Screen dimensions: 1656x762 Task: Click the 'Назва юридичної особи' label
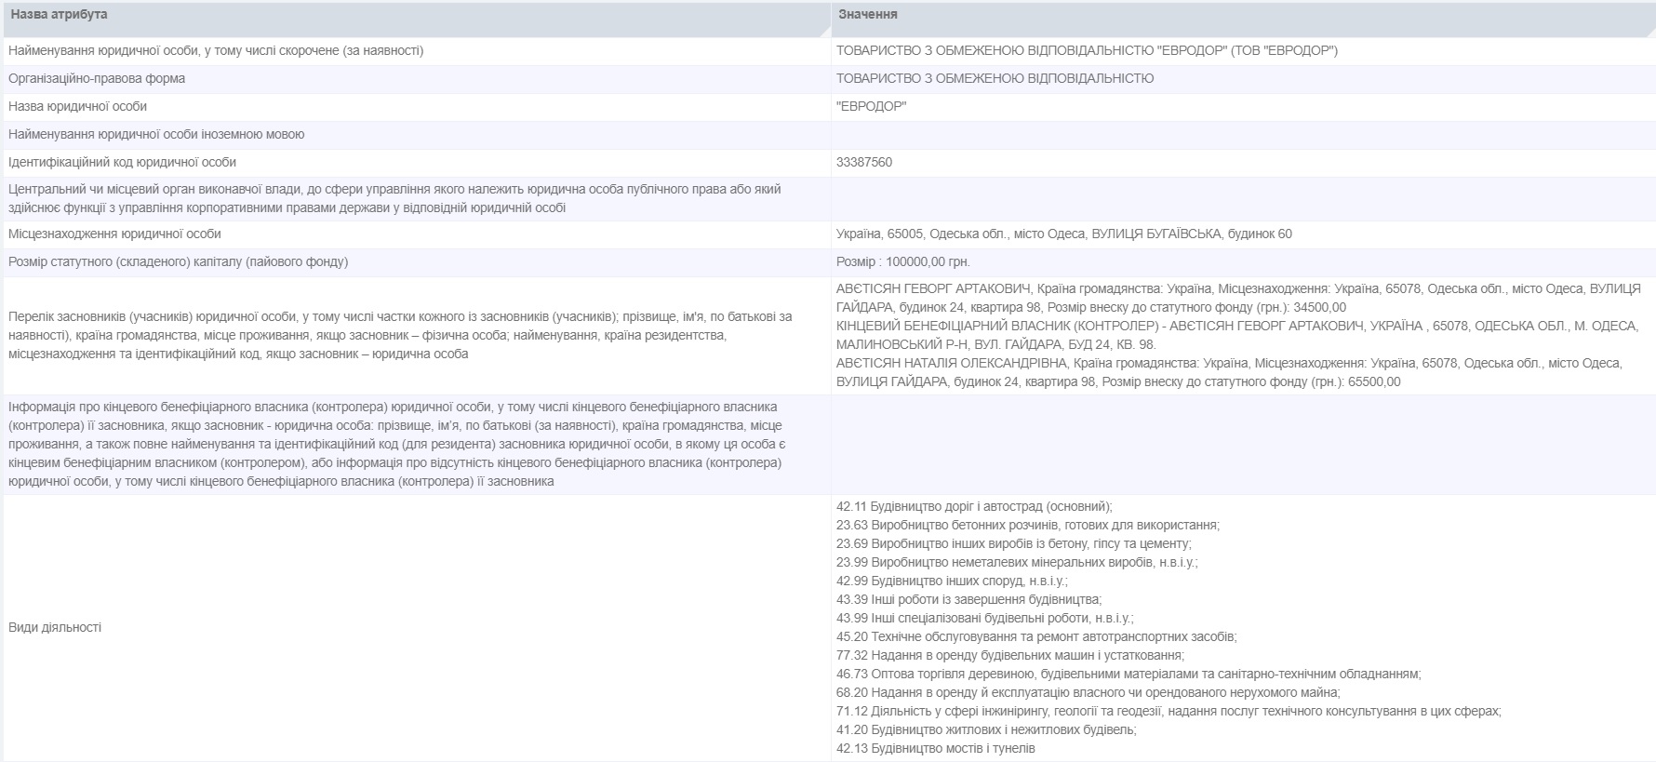[x=77, y=107]
